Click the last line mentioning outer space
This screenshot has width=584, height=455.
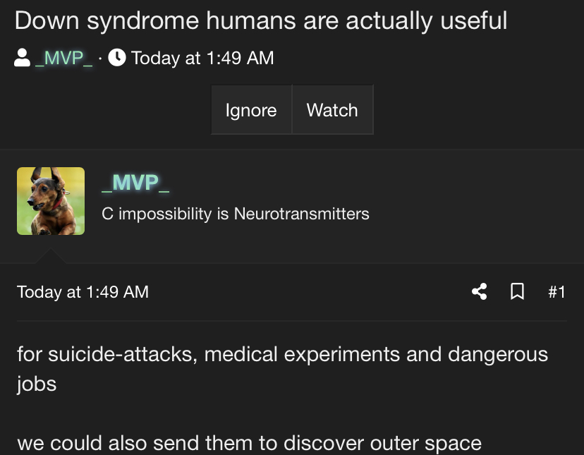250,444
